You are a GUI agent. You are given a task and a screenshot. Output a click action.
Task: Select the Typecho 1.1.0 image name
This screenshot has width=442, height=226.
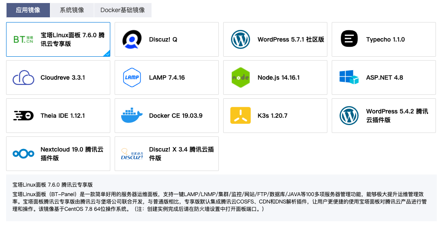tap(386, 39)
